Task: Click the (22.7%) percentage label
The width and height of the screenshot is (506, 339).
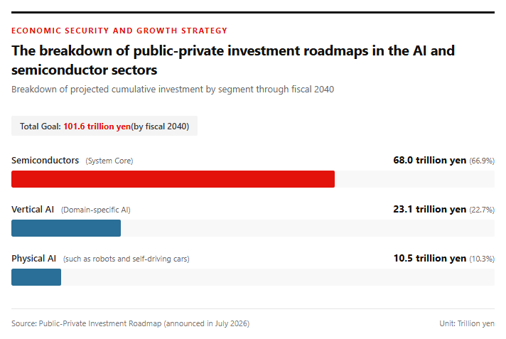Action: click(x=482, y=210)
